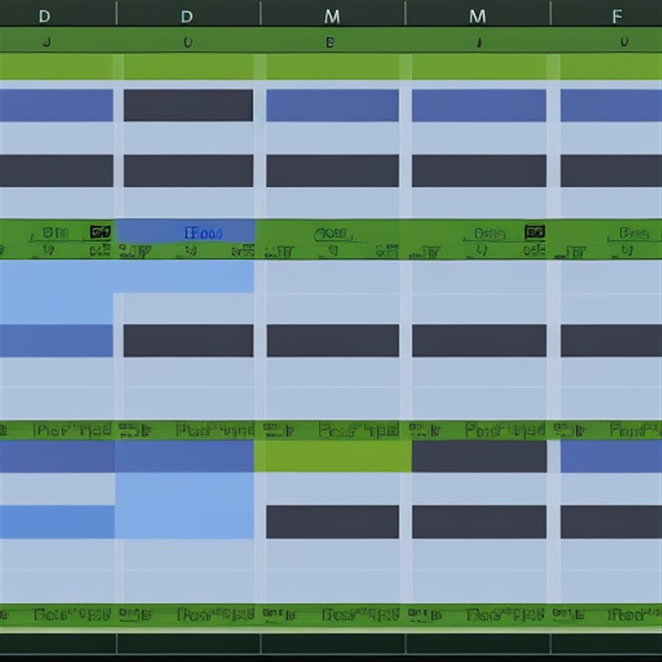This screenshot has width=662, height=662.
Task: Select the highlighted blue cell in the upper green row
Action: tap(186, 232)
